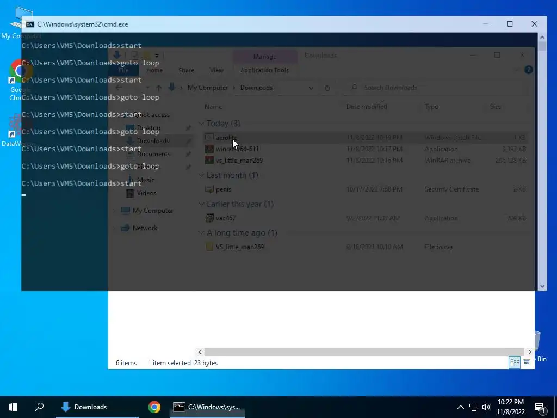Open the Windows Start menu

pos(13,407)
